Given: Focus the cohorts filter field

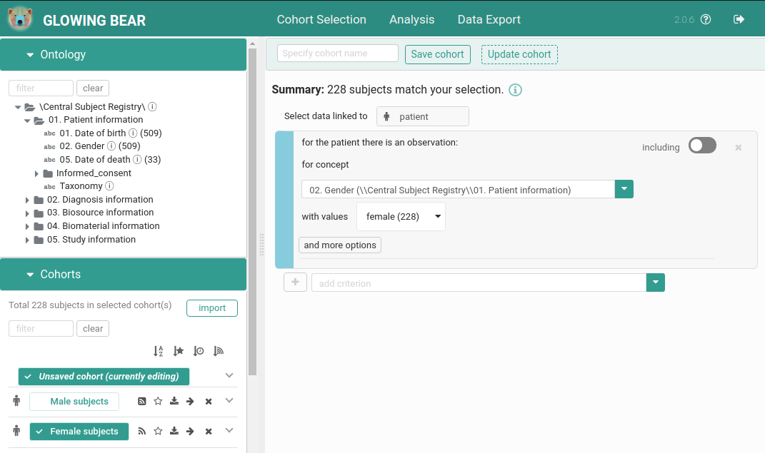Looking at the screenshot, I should click(x=41, y=328).
